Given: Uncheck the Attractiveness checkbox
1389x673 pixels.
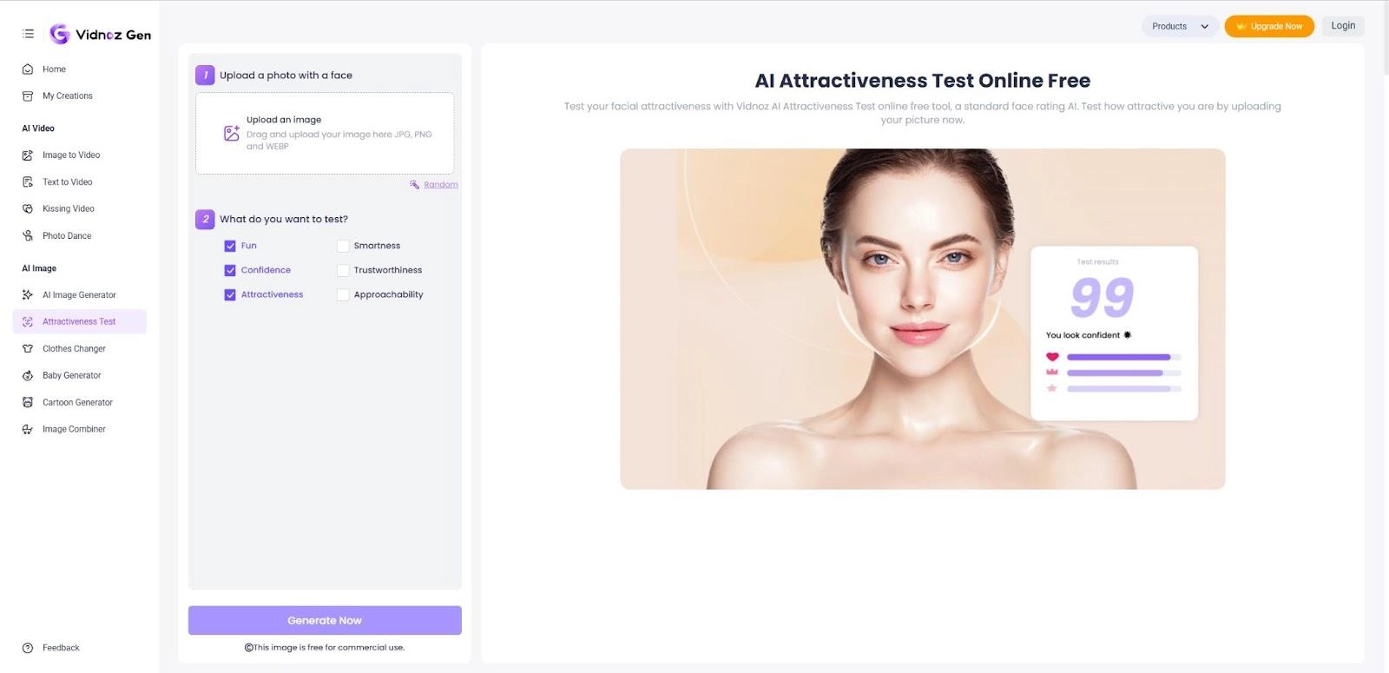Looking at the screenshot, I should click(x=230, y=294).
